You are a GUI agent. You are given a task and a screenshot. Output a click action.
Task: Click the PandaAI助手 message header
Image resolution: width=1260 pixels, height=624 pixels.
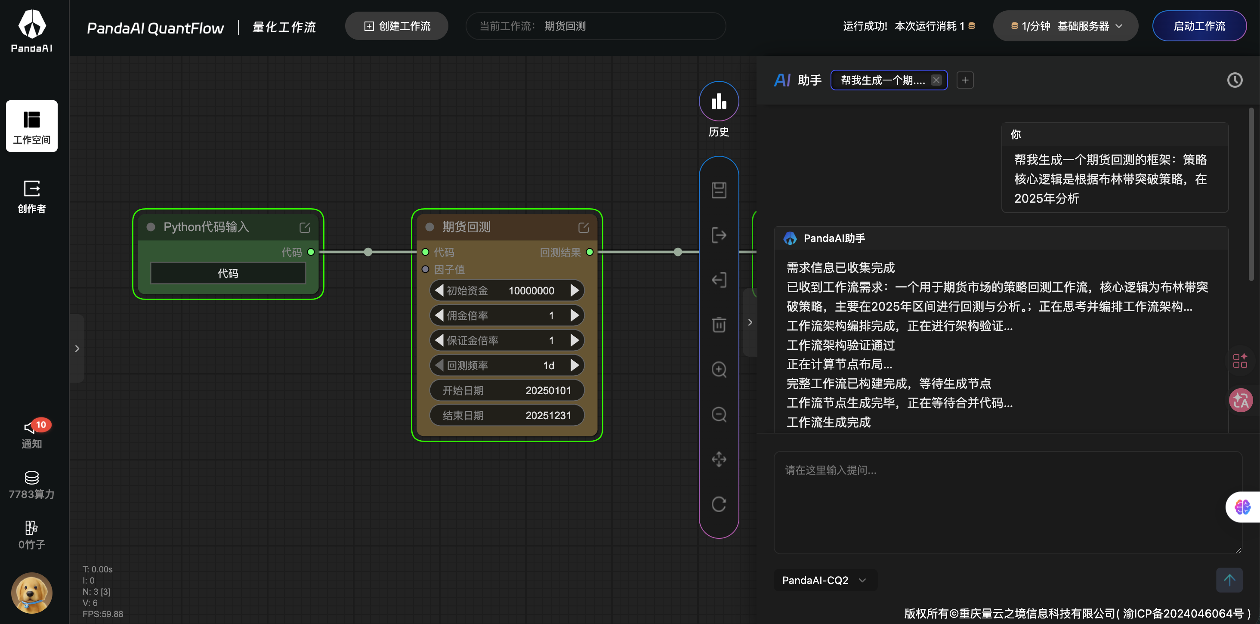(1001, 238)
